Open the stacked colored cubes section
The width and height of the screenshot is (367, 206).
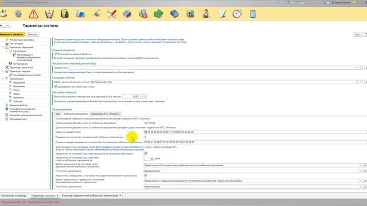click(143, 14)
